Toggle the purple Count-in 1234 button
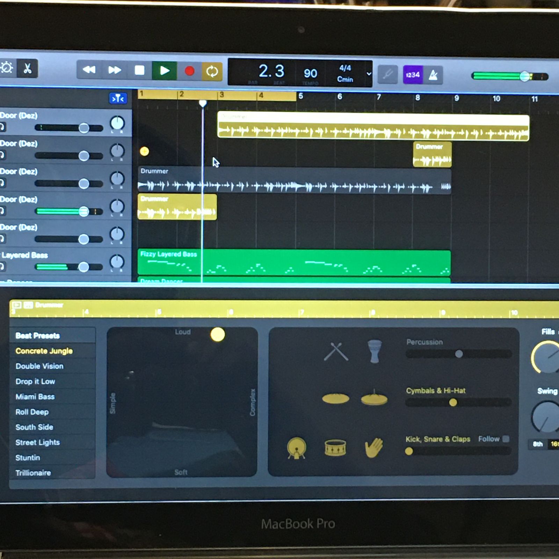The image size is (559, 559). [413, 75]
